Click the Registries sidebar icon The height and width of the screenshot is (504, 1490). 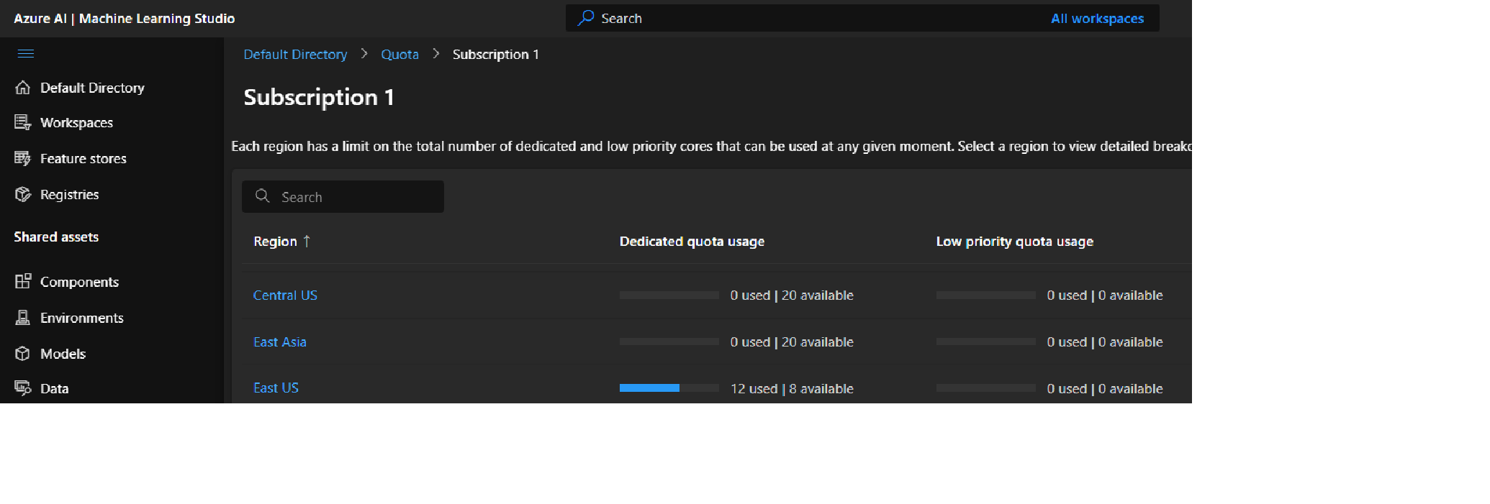click(23, 194)
